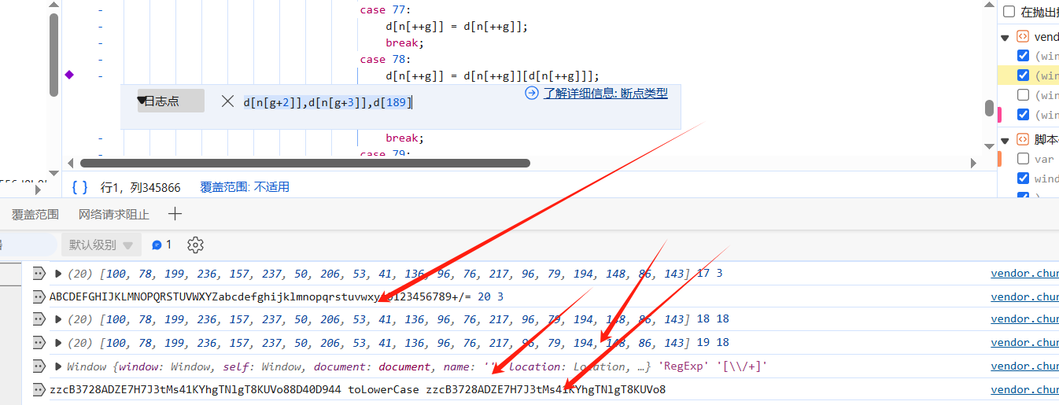Viewport: 1059px width, 405px height.
Task: Toggle the 在抛出 pause-on-exception checkbox
Action: tap(1009, 11)
